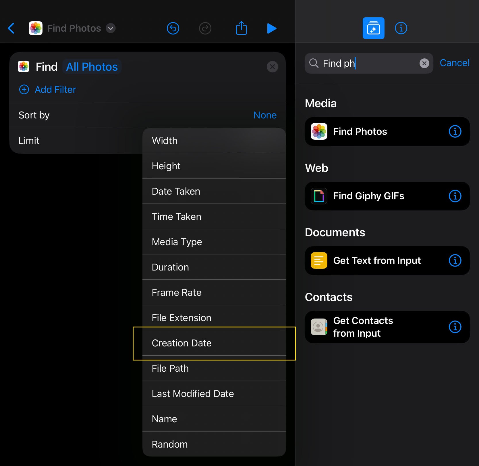
Task: Tap the magnifying glass search icon
Action: click(x=314, y=63)
